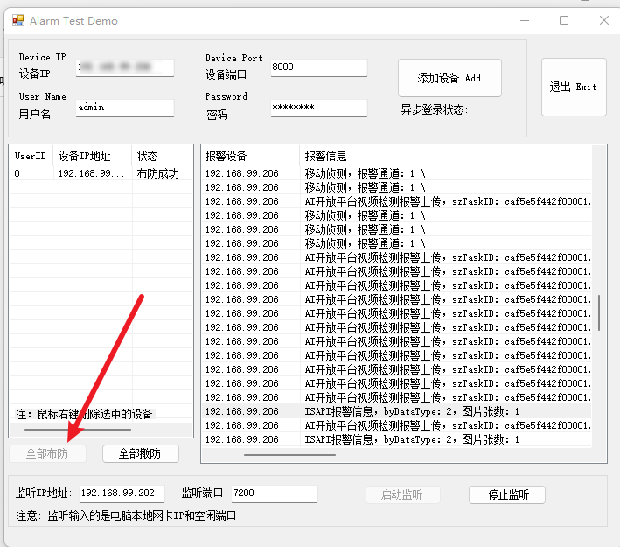Click the Alarm Test Demo app icon
Image resolution: width=620 pixels, height=547 pixels.
click(18, 20)
